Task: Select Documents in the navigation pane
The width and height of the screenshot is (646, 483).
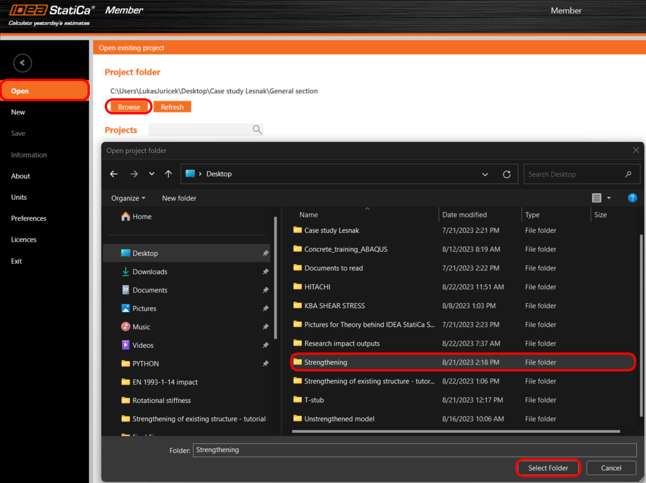Action: [150, 290]
